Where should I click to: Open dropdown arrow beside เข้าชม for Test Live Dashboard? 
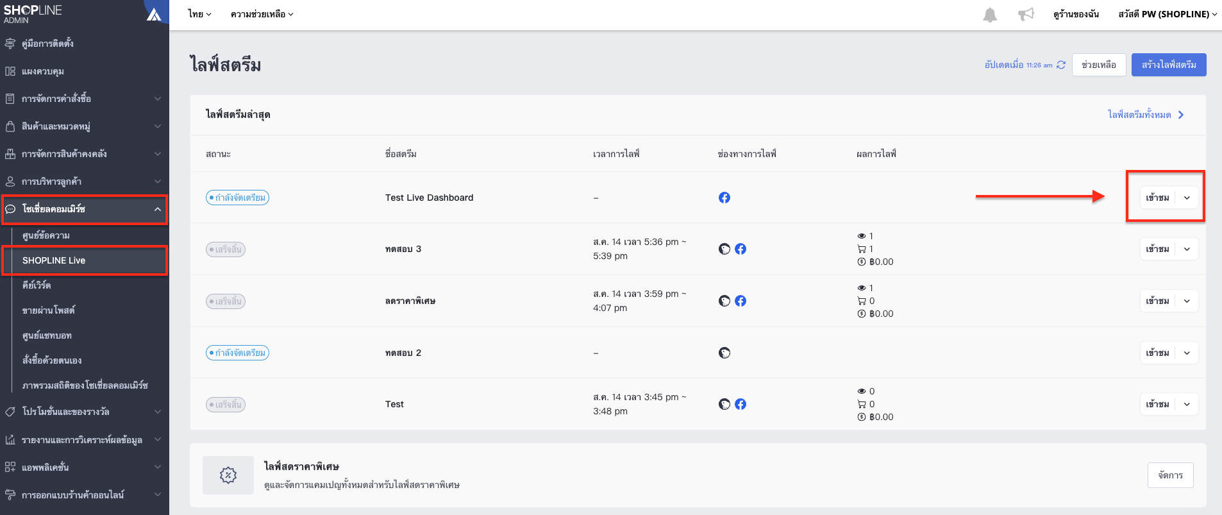pos(1187,198)
